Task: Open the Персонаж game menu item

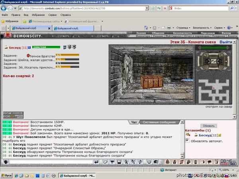Action: pos(208,33)
